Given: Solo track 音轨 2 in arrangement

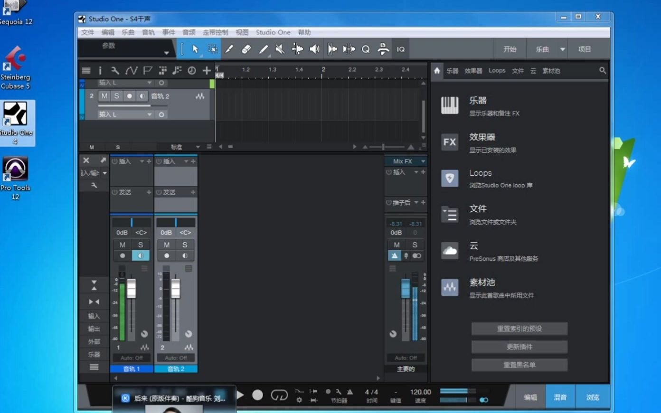Looking at the screenshot, I should tap(117, 96).
